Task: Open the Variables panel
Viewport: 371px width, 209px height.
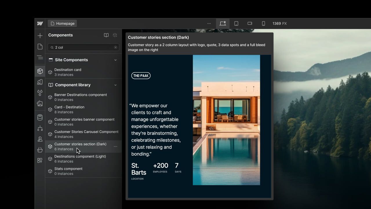Action: coord(40,93)
